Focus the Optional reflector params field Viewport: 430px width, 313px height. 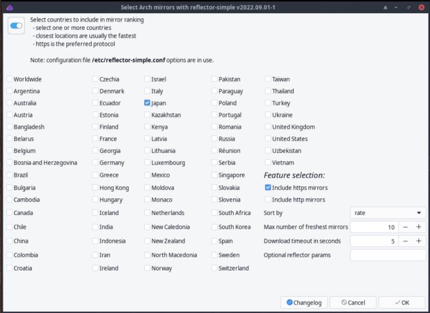tap(388, 255)
